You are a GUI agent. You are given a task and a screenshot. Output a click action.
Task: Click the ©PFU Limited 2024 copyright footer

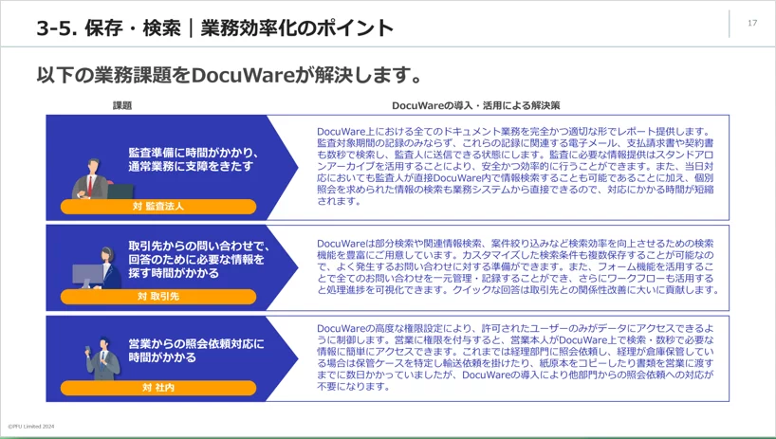pyautogui.click(x=30, y=426)
